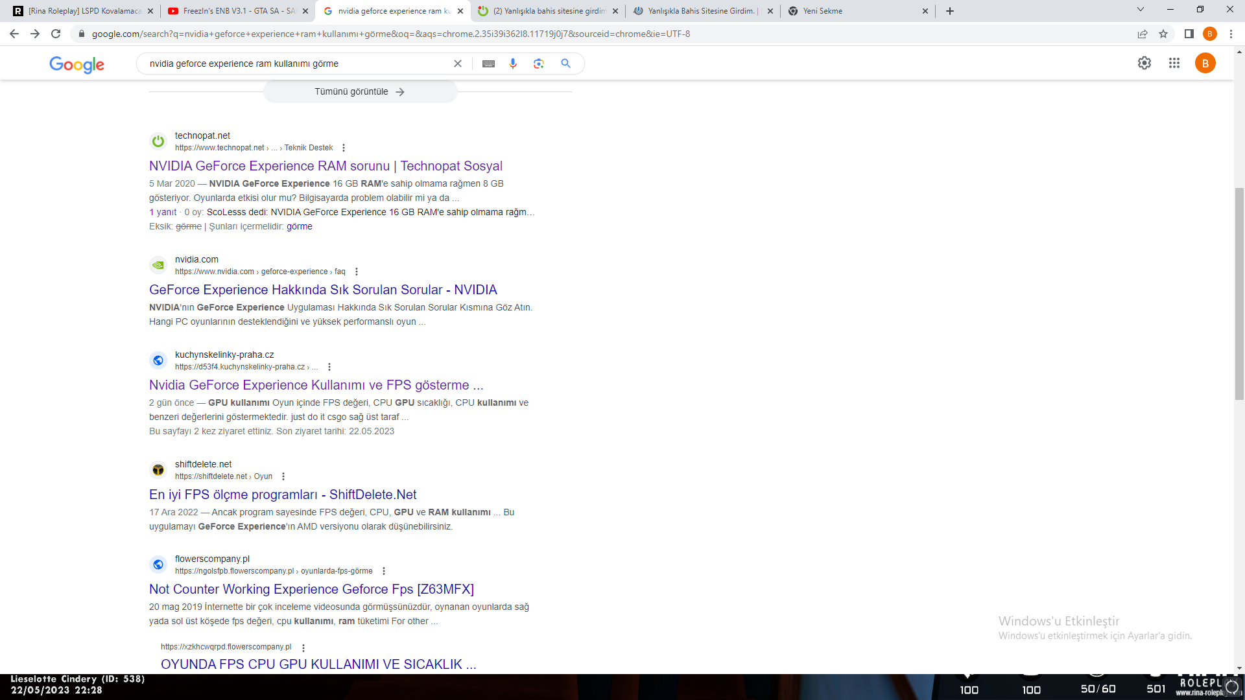Viewport: 1245px width, 700px height.
Task: Open the Google apps grid
Action: coord(1174,63)
